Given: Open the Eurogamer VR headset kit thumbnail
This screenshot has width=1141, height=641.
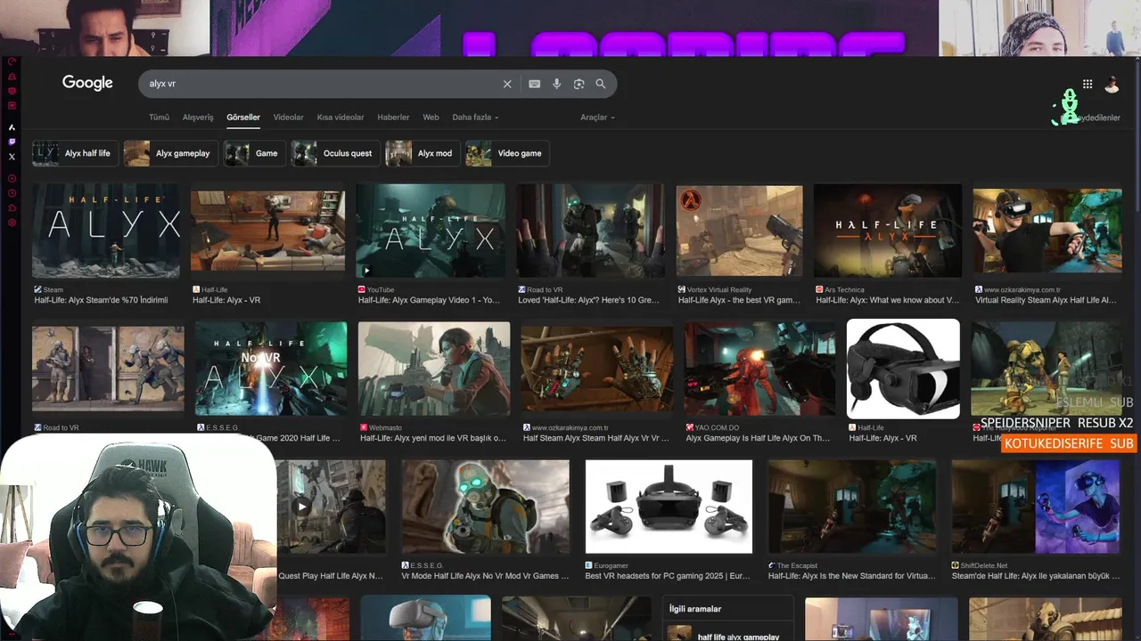Looking at the screenshot, I should coord(669,507).
